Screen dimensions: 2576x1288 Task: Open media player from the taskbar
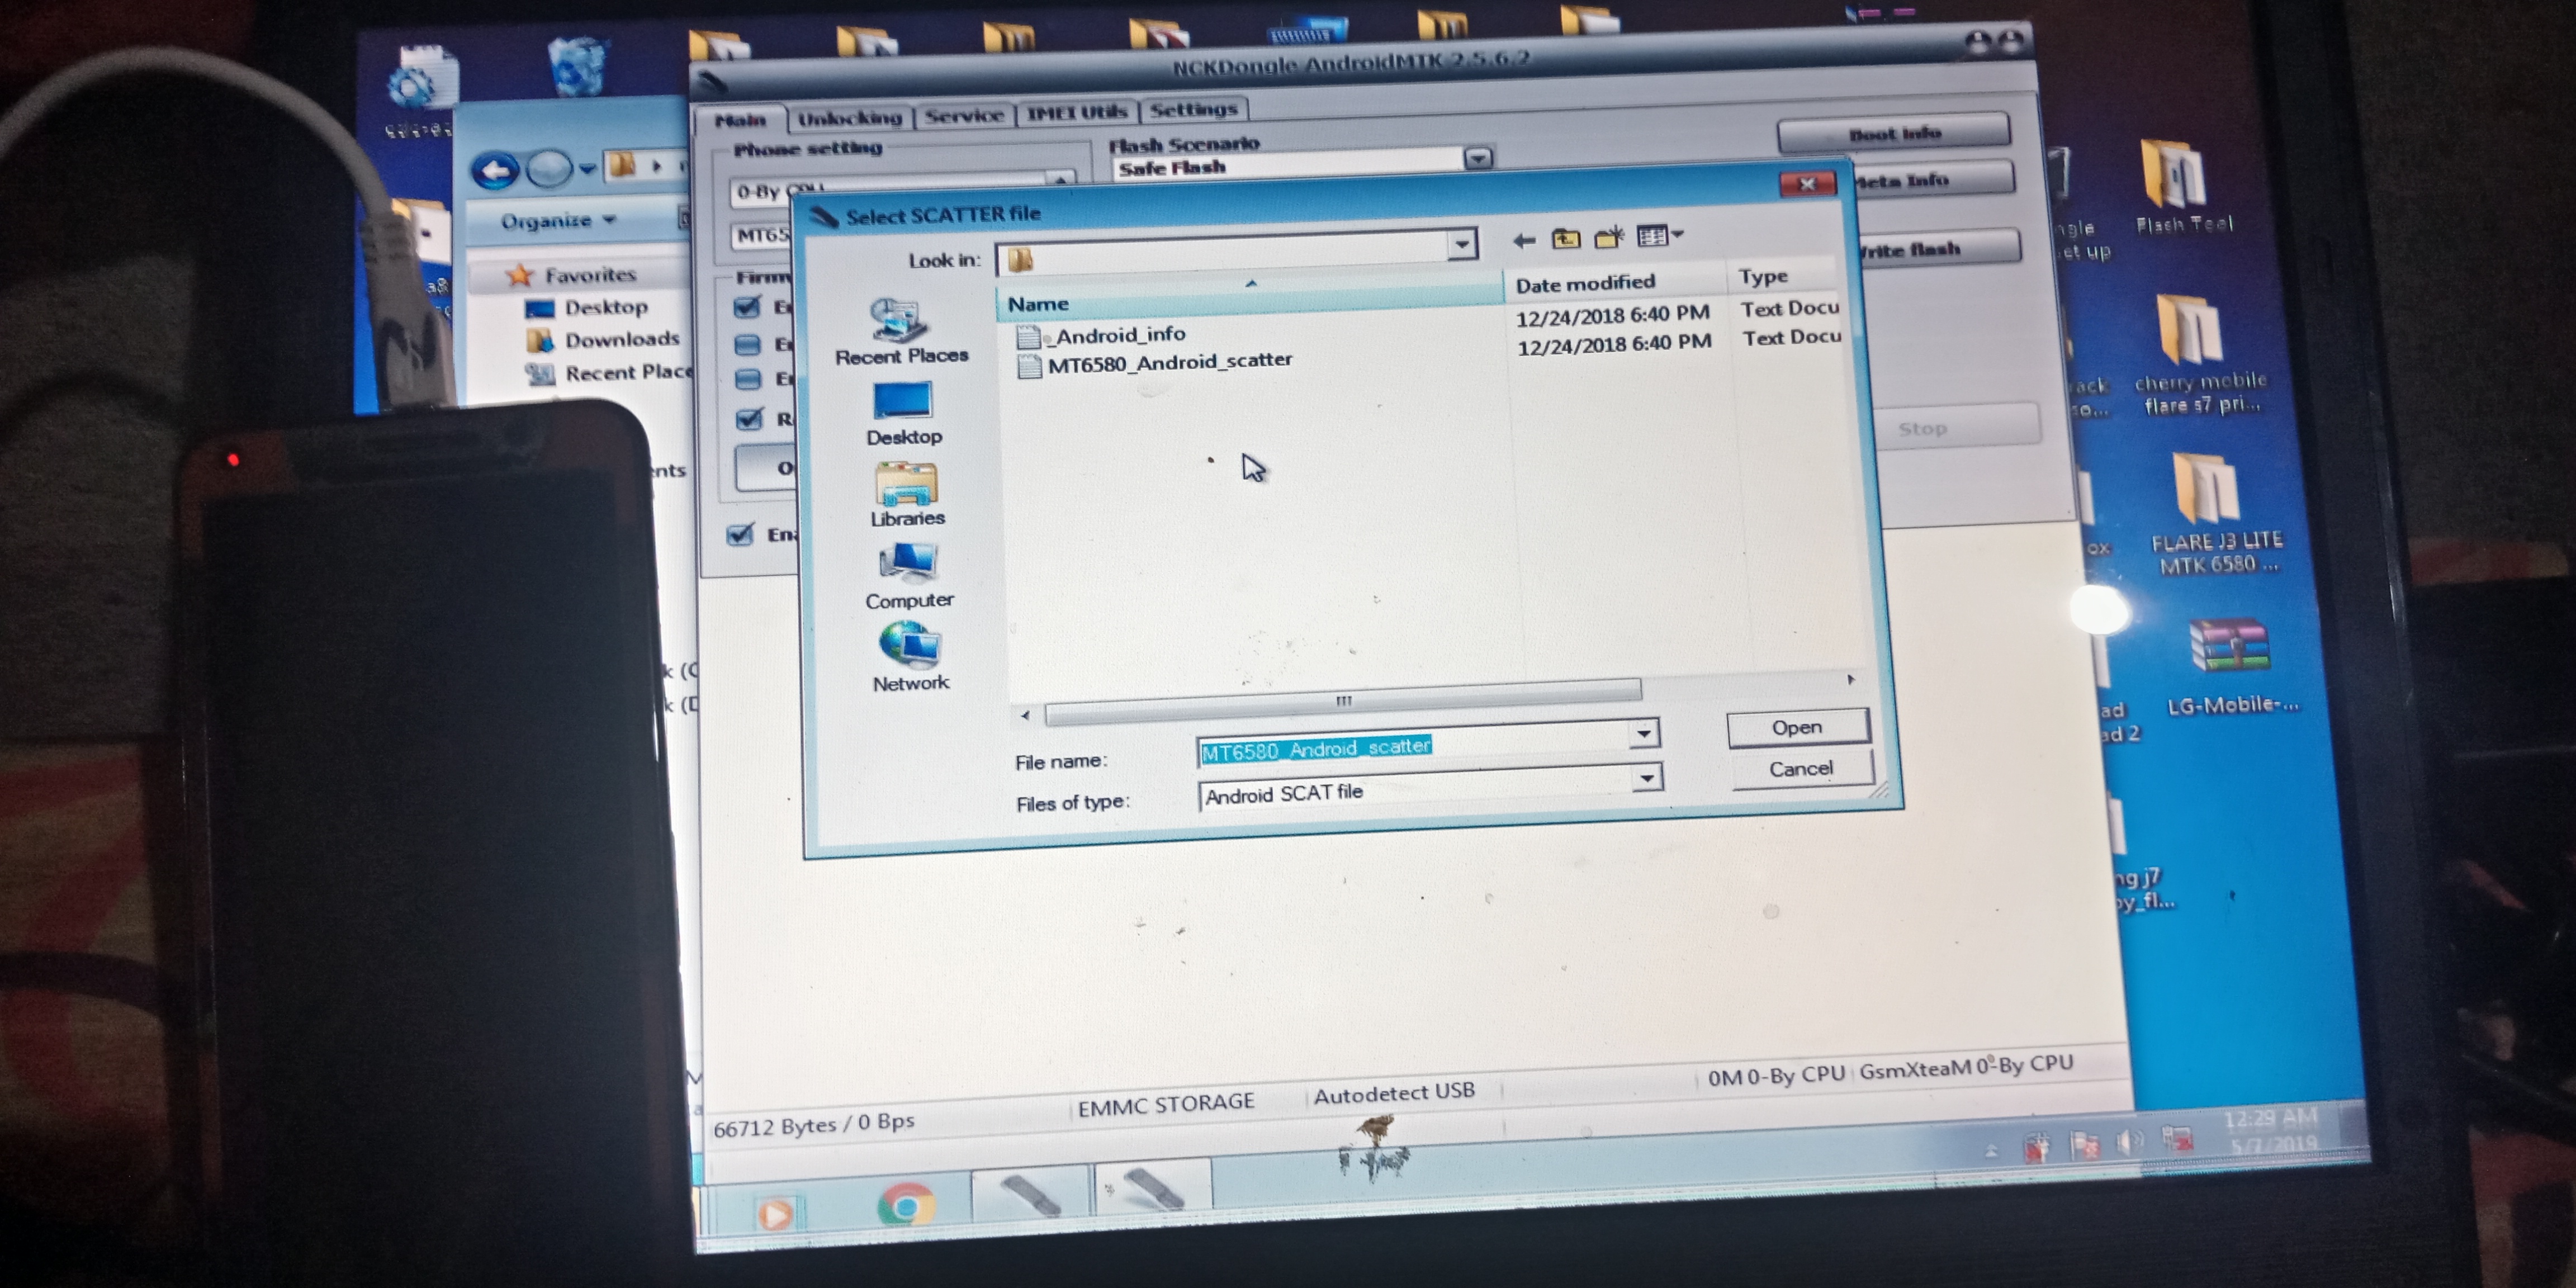[776, 1214]
